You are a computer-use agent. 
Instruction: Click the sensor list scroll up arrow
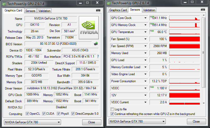204,15
